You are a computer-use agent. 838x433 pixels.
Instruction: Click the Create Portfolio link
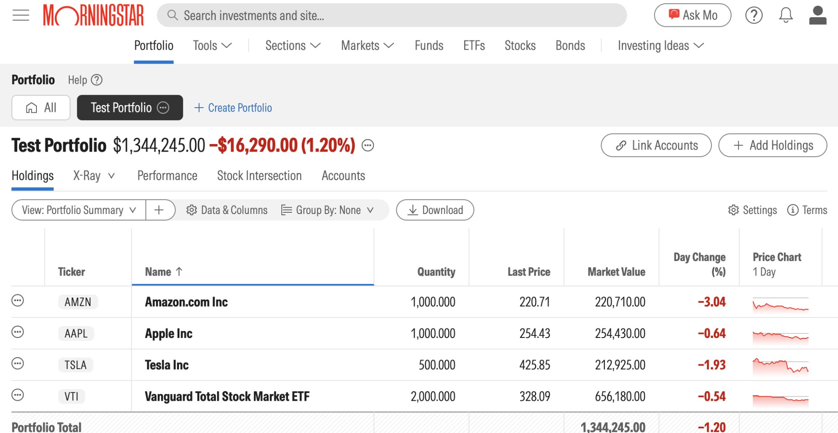point(233,108)
